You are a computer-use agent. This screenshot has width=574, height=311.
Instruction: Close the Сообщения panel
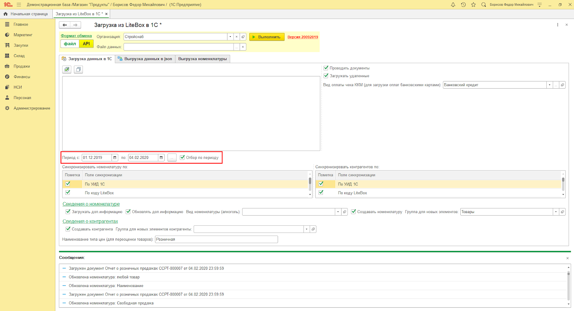568,258
